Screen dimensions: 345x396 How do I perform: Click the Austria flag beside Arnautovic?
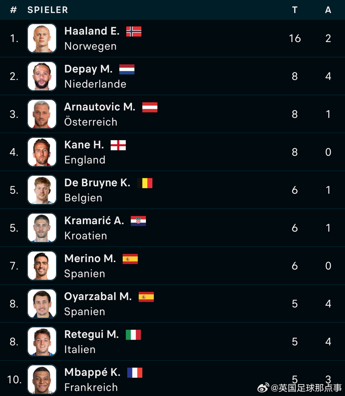tap(150, 107)
